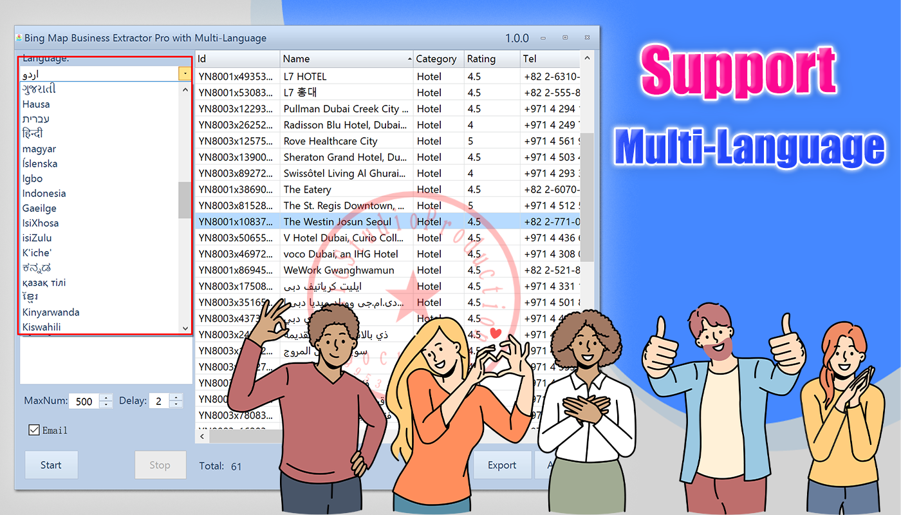
Task: Sort table by the Tel column header
Action: pos(550,59)
